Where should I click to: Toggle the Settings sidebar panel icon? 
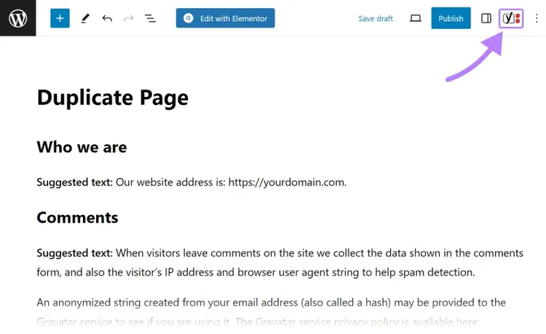pos(486,18)
